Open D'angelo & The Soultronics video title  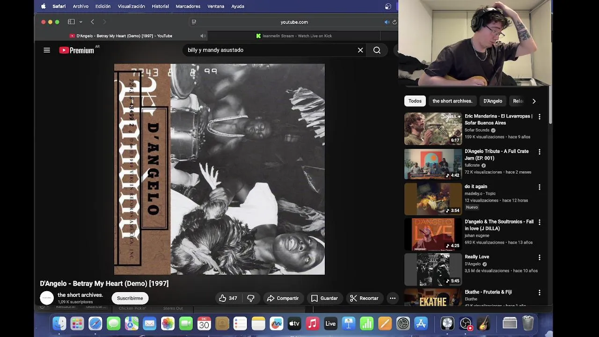click(x=499, y=225)
